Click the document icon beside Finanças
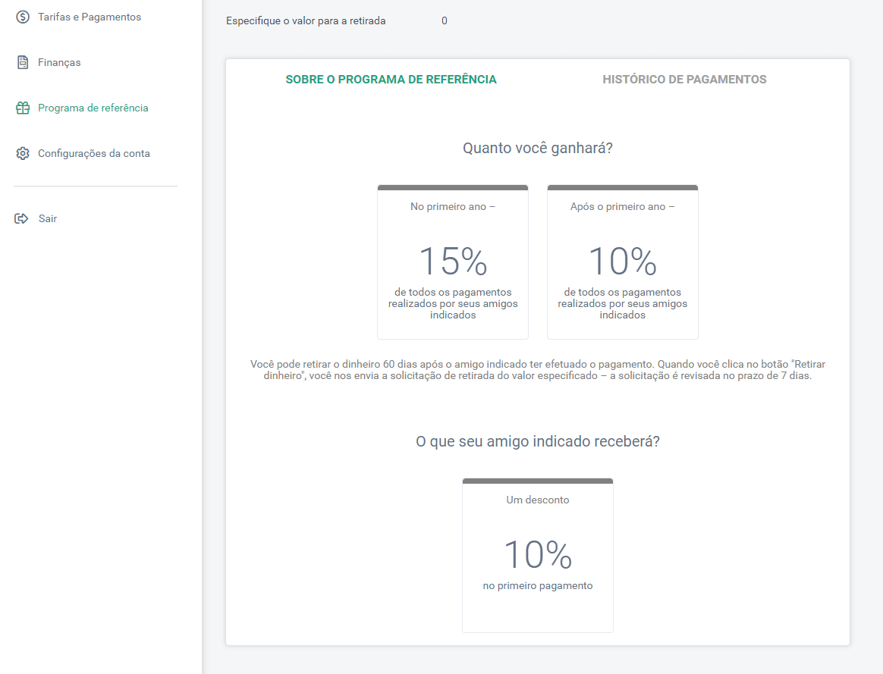Image resolution: width=883 pixels, height=674 pixels. pos(23,62)
